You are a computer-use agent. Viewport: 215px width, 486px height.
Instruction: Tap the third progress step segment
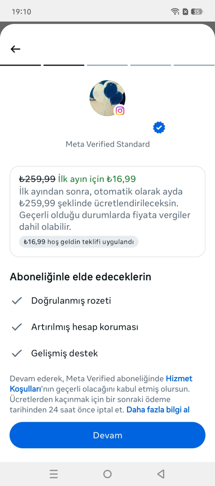pyautogui.click(x=107, y=65)
